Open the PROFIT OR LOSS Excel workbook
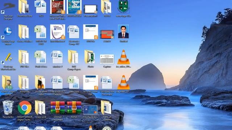The image size is (232, 130). [x=41, y=35]
